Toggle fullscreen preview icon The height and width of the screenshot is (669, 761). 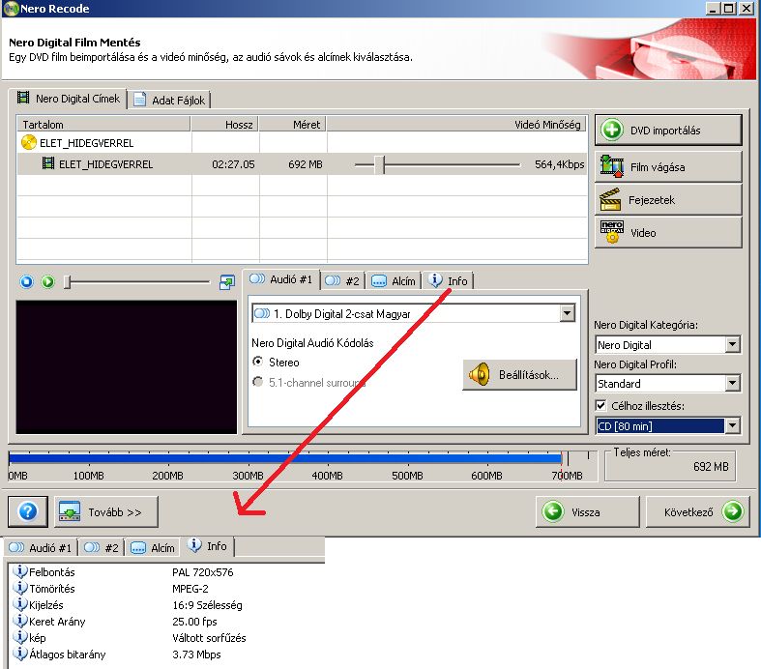227,282
